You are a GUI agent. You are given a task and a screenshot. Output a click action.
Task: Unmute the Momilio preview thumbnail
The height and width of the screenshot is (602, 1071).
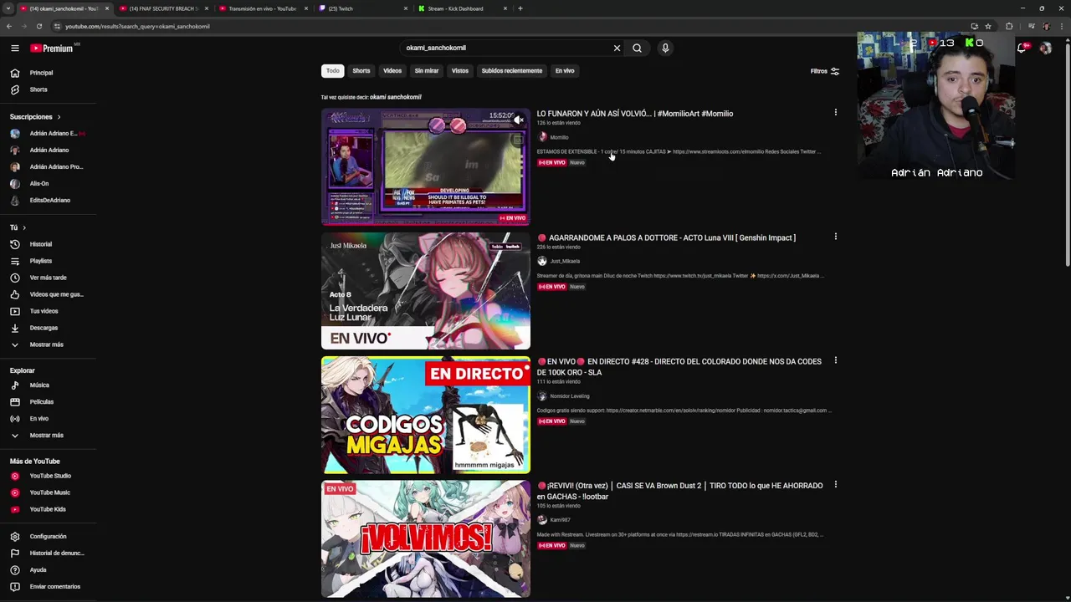point(519,120)
